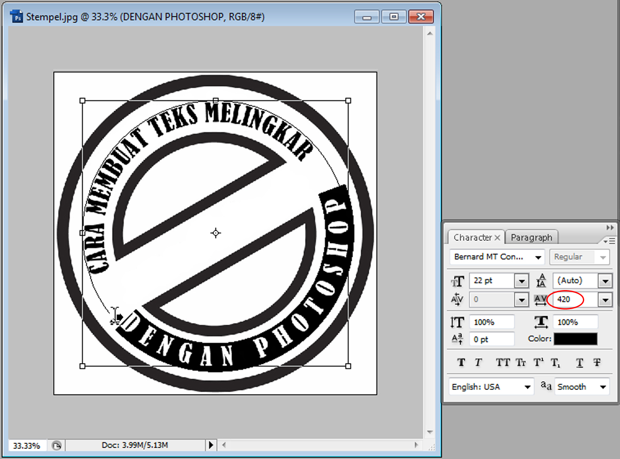Click the bottom-right transform handle
This screenshot has width=620, height=459.
[x=348, y=366]
